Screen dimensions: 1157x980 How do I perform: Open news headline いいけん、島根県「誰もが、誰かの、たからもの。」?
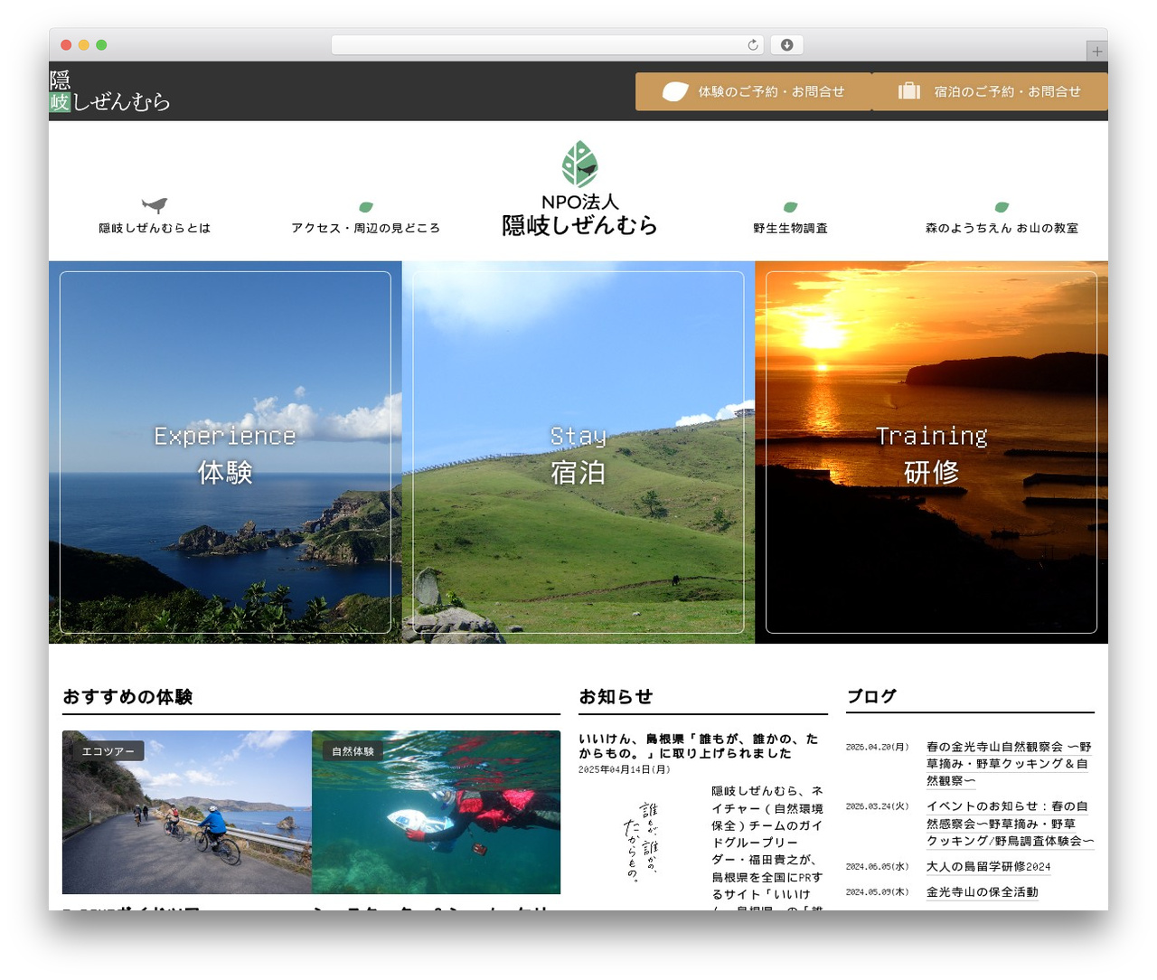(698, 746)
